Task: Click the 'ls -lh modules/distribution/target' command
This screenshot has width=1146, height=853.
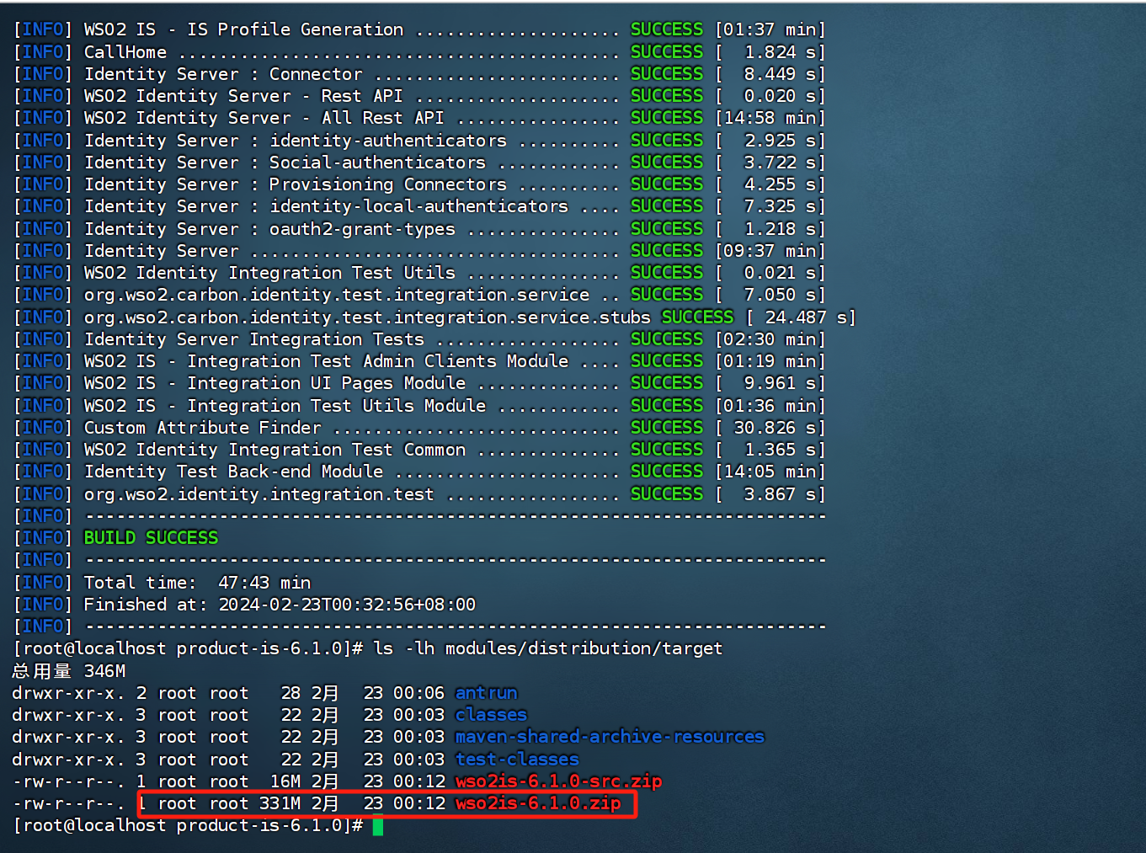Action: 548,648
